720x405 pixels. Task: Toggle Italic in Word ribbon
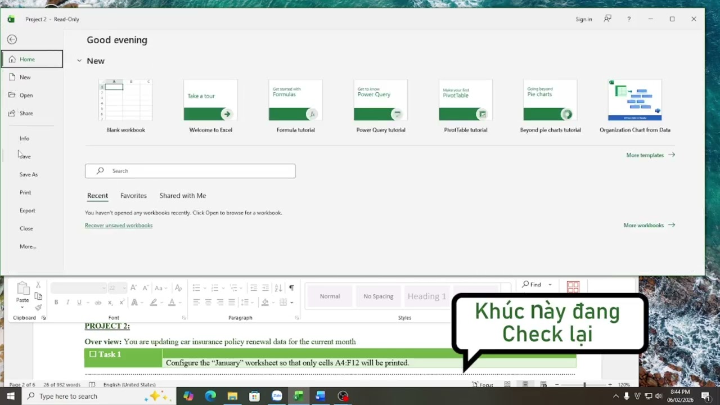point(67,303)
